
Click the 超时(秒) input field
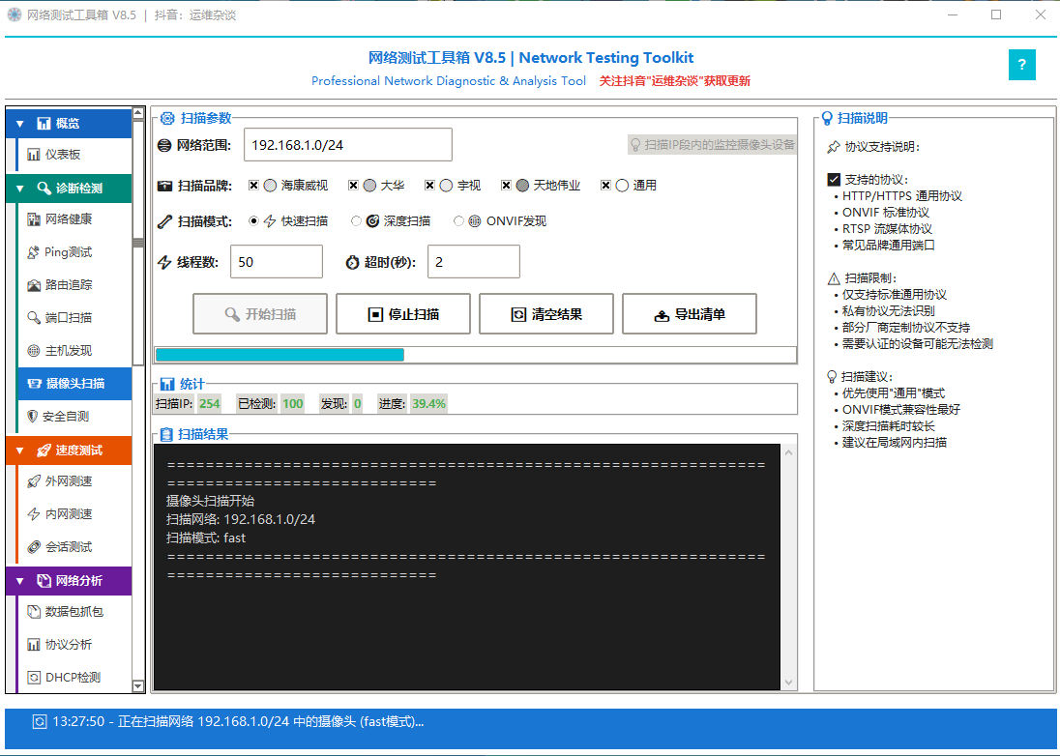click(x=474, y=262)
